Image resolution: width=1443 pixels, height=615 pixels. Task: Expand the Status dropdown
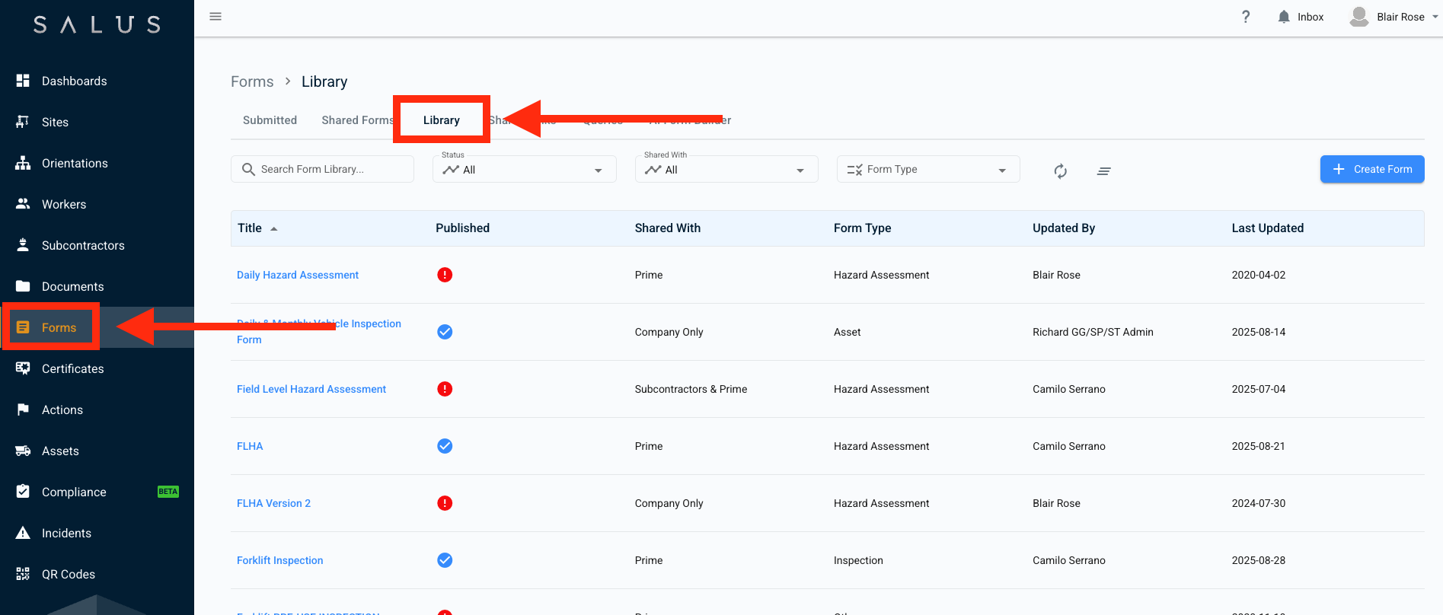524,170
